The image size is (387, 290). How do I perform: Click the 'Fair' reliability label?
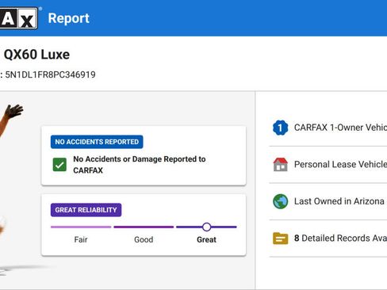pyautogui.click(x=81, y=239)
